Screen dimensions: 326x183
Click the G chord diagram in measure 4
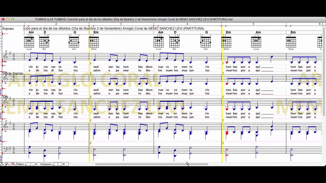206,42
